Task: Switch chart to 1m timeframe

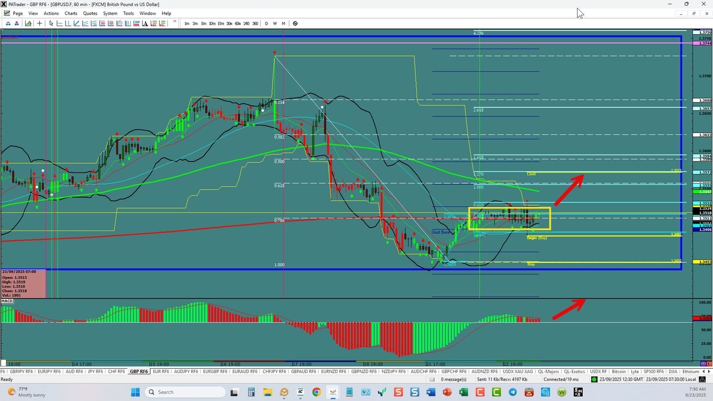Action: [x=187, y=23]
